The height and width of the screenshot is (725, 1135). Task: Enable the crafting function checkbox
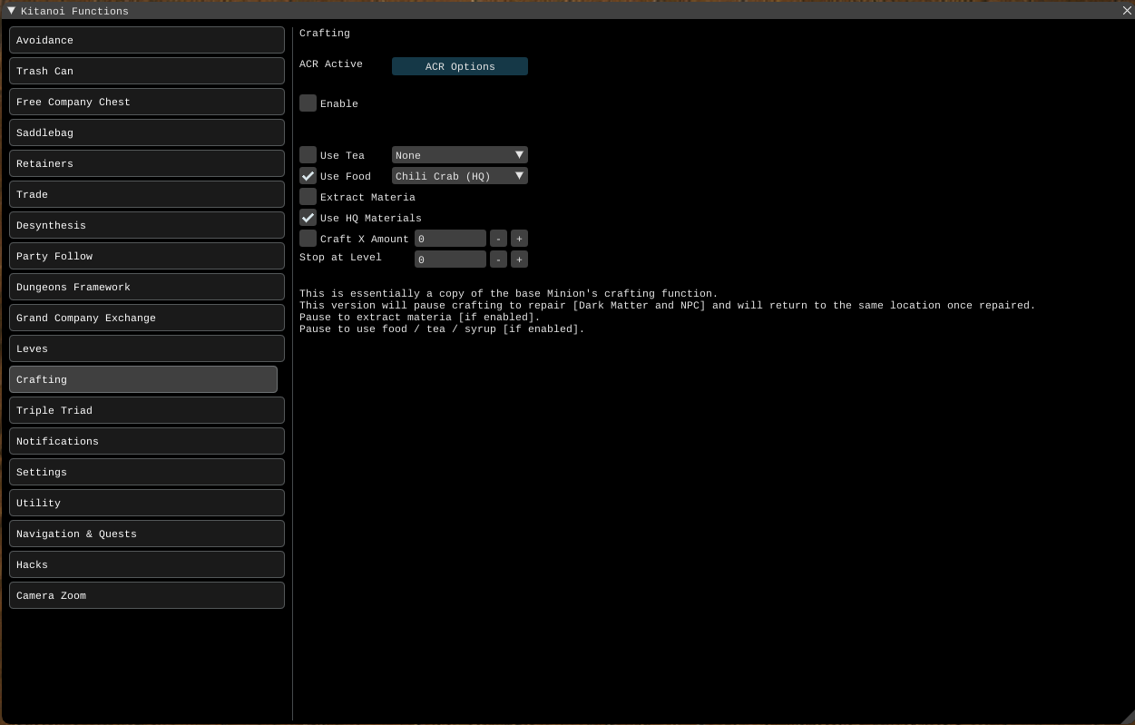click(x=308, y=103)
